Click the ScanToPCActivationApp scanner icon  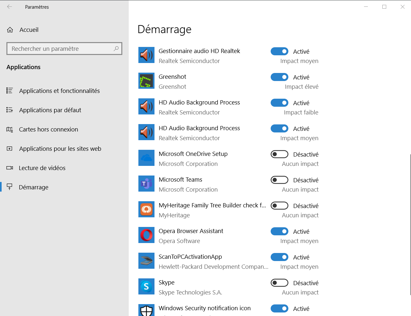tap(146, 261)
